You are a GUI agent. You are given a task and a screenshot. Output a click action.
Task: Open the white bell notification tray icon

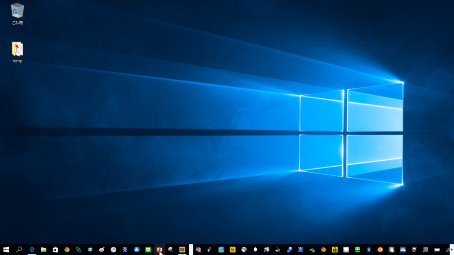click(255, 250)
